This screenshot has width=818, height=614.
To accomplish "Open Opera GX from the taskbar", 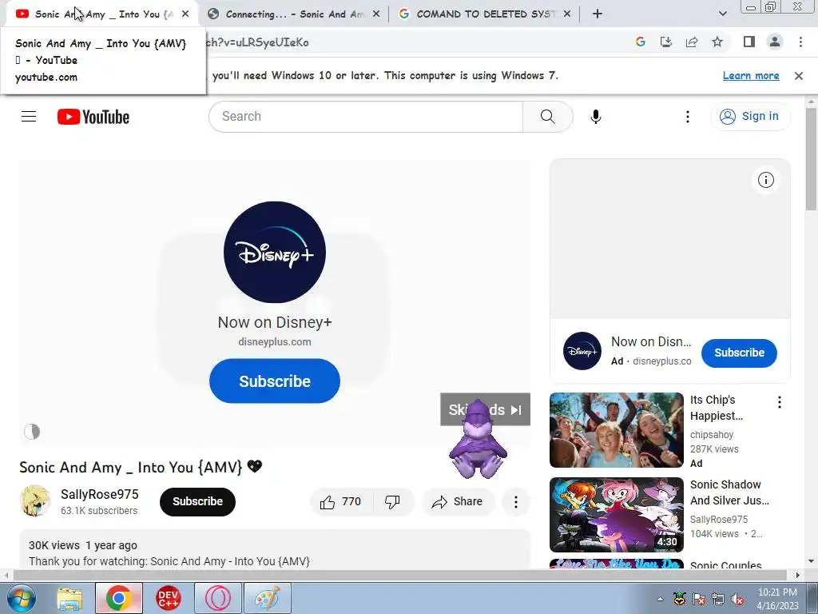I will point(217,598).
